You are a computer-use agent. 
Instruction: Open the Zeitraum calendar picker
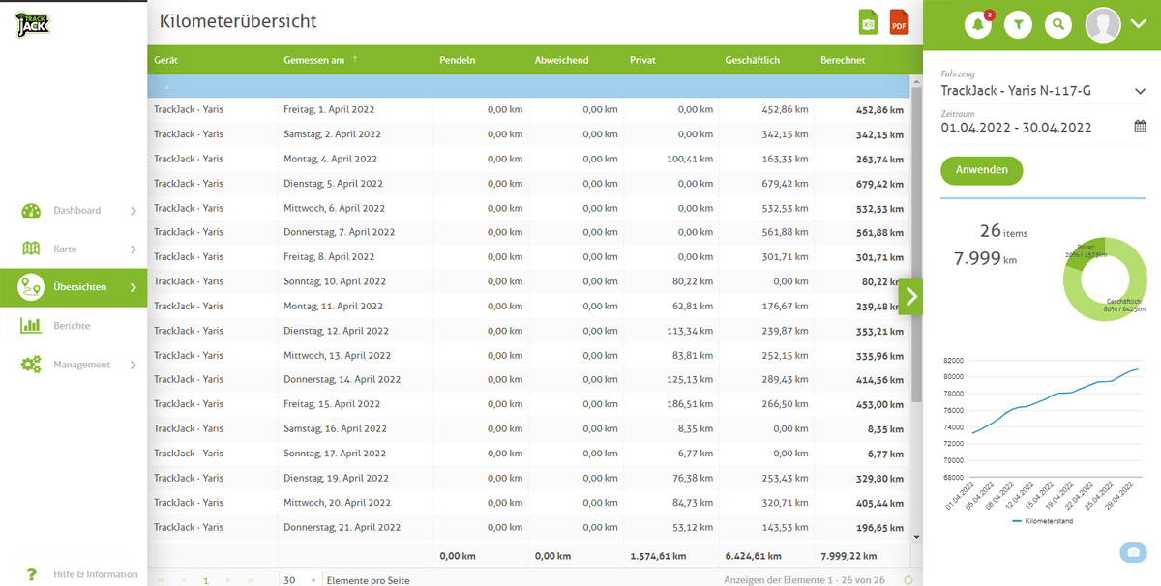click(x=1140, y=127)
